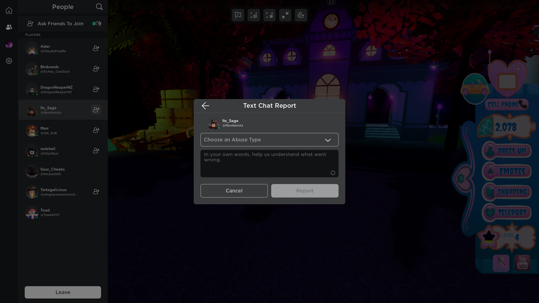Click the Report button to submit
Screen dimensions: 539x303
(305, 190)
